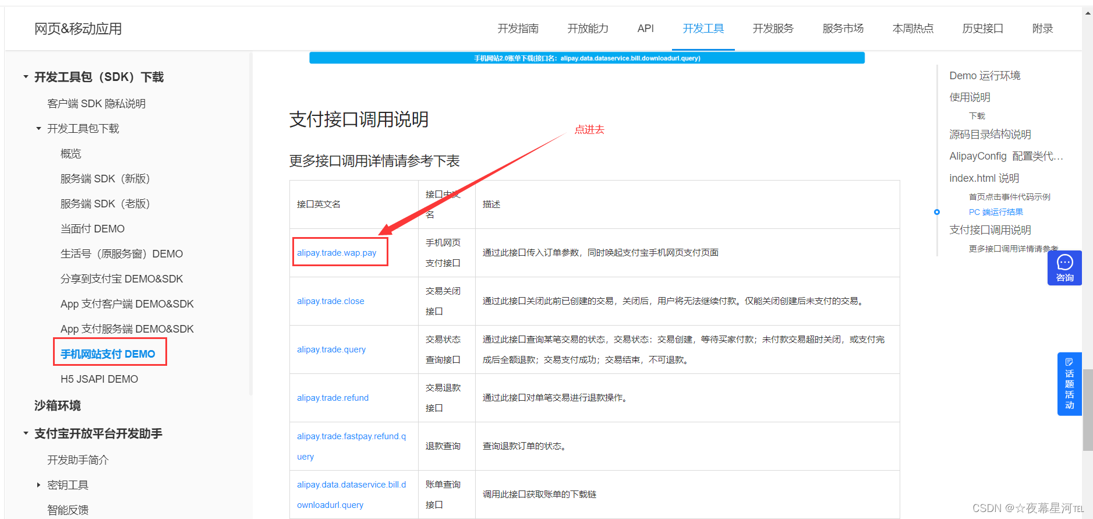Click the page vertical scrollbar thumb
1093x519 pixels.
1087,409
